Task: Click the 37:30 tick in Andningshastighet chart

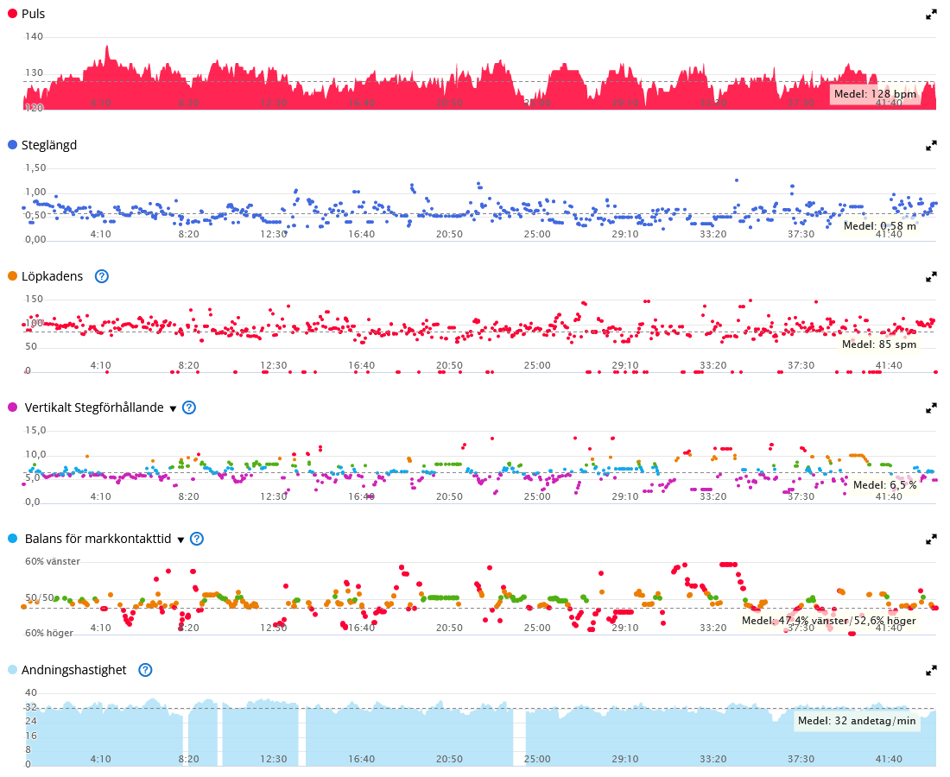Action: coord(801,759)
